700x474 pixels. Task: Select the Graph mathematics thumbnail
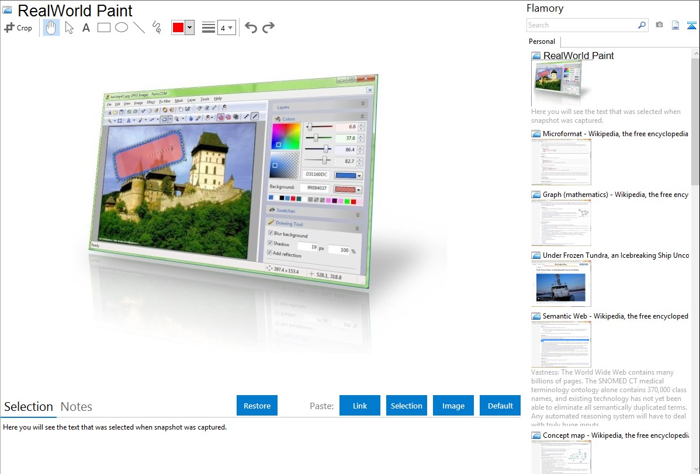point(561,223)
